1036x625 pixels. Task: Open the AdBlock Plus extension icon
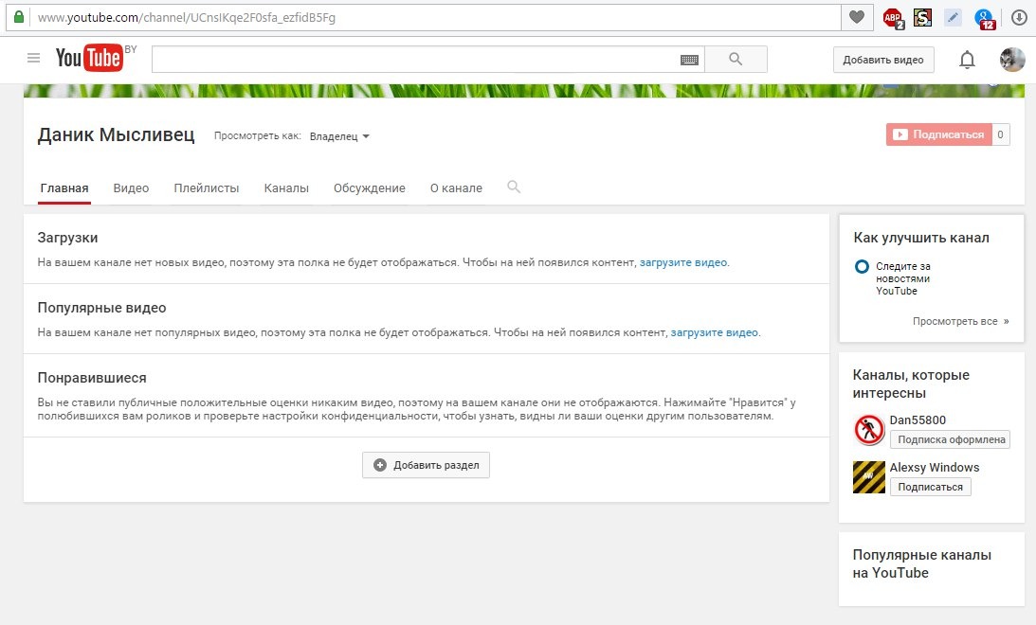coord(893,18)
